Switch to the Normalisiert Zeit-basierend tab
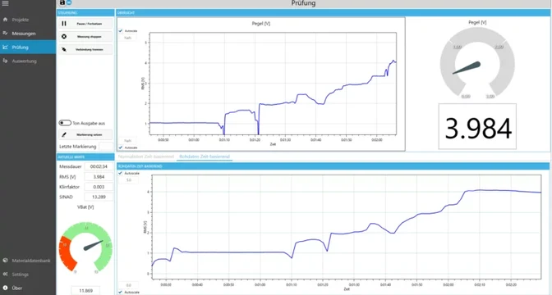Screen dimensions: 552x295 (x=146, y=157)
